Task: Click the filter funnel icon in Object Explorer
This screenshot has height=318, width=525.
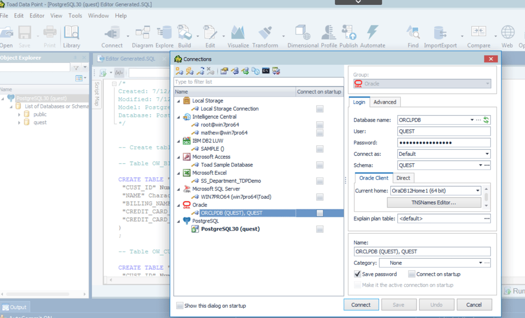Action: (x=76, y=67)
